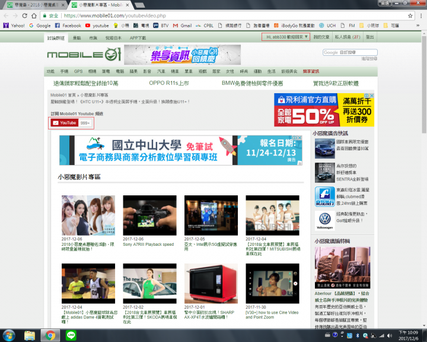Viewport: 427px width, 342px height.
Task: Open the V30+ Cine Video thumbnail
Action: pos(272,283)
